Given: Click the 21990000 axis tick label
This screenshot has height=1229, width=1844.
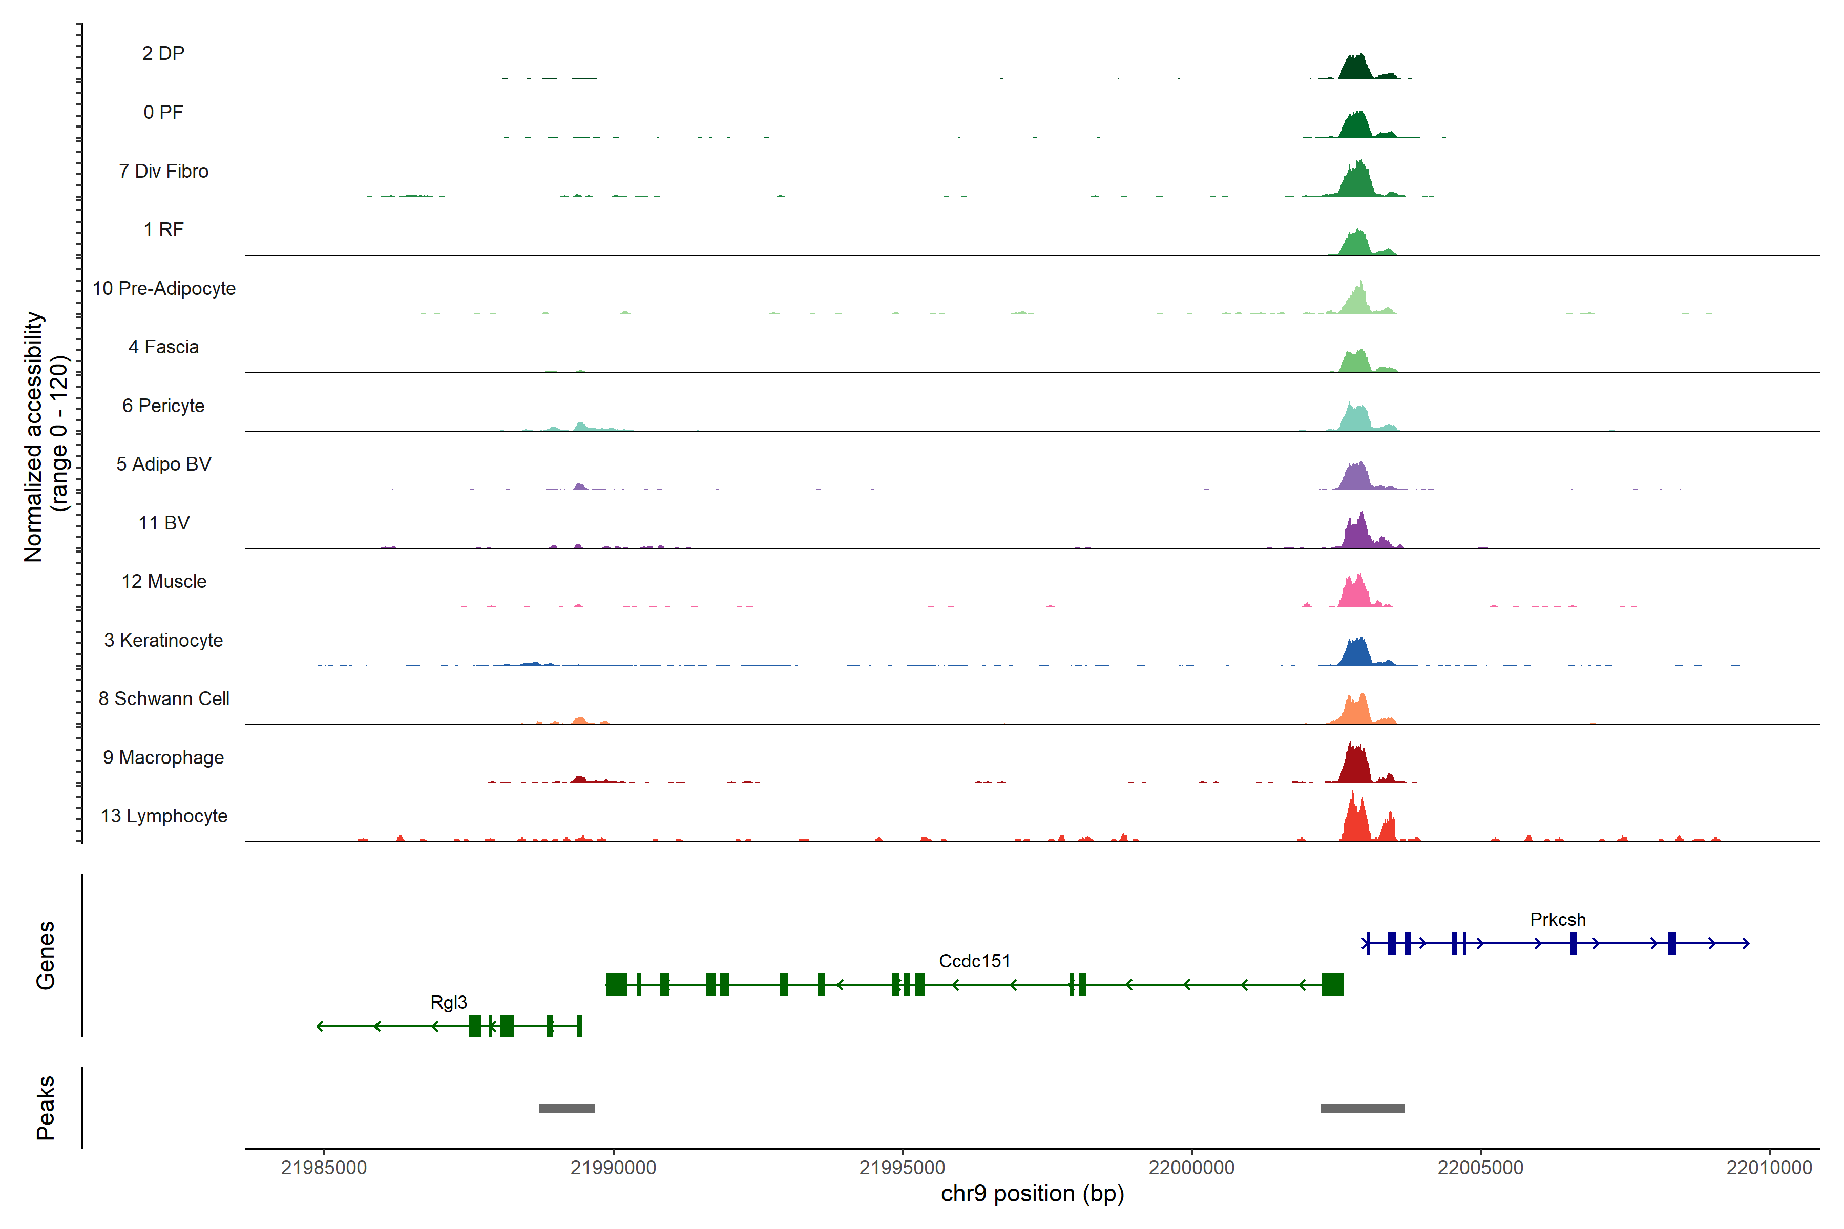Looking at the screenshot, I should click(x=613, y=1168).
